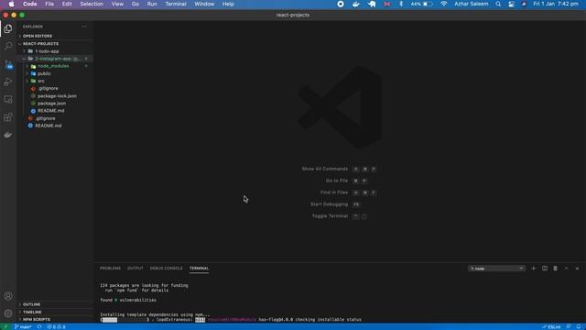Switch to the Problems tab
The height and width of the screenshot is (330, 586).
click(110, 269)
